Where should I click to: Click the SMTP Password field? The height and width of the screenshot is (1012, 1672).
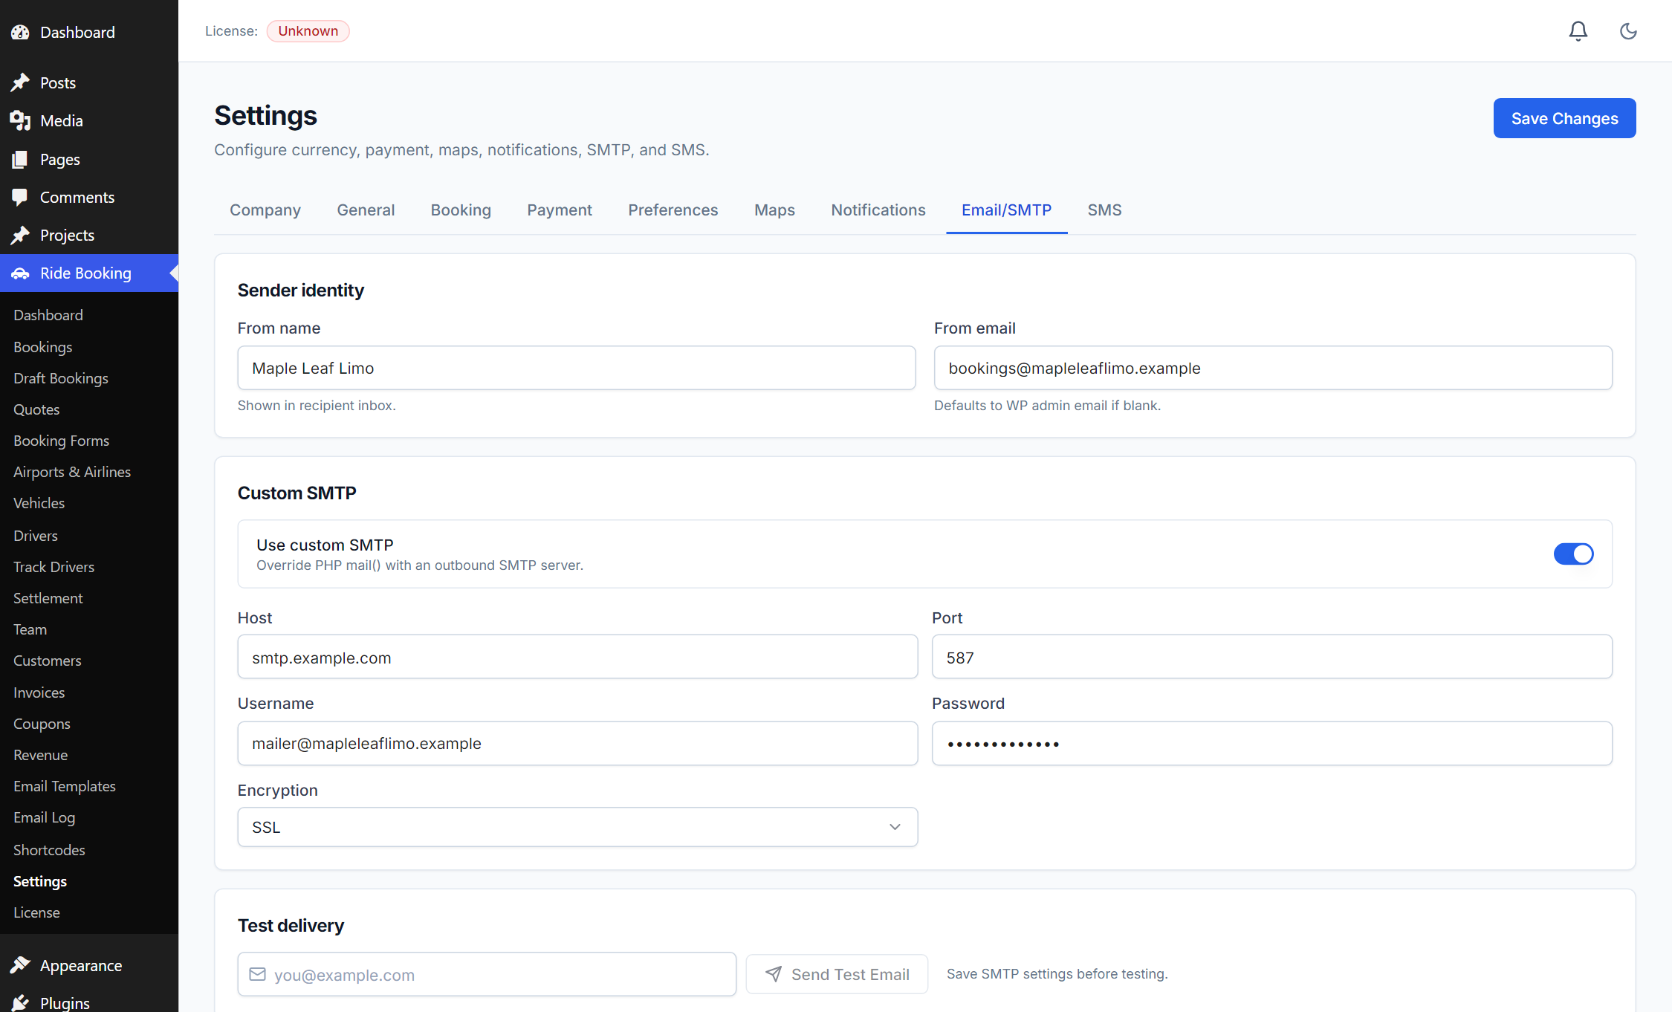click(x=1272, y=743)
